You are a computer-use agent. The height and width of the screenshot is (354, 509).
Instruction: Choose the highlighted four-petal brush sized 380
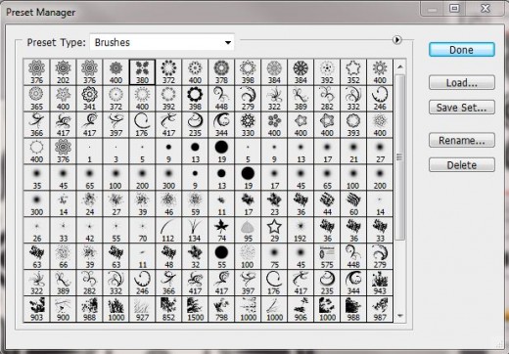click(142, 72)
